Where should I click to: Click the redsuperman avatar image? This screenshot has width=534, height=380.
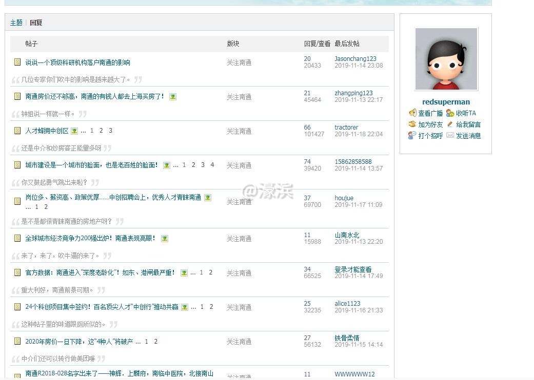[x=446, y=59]
